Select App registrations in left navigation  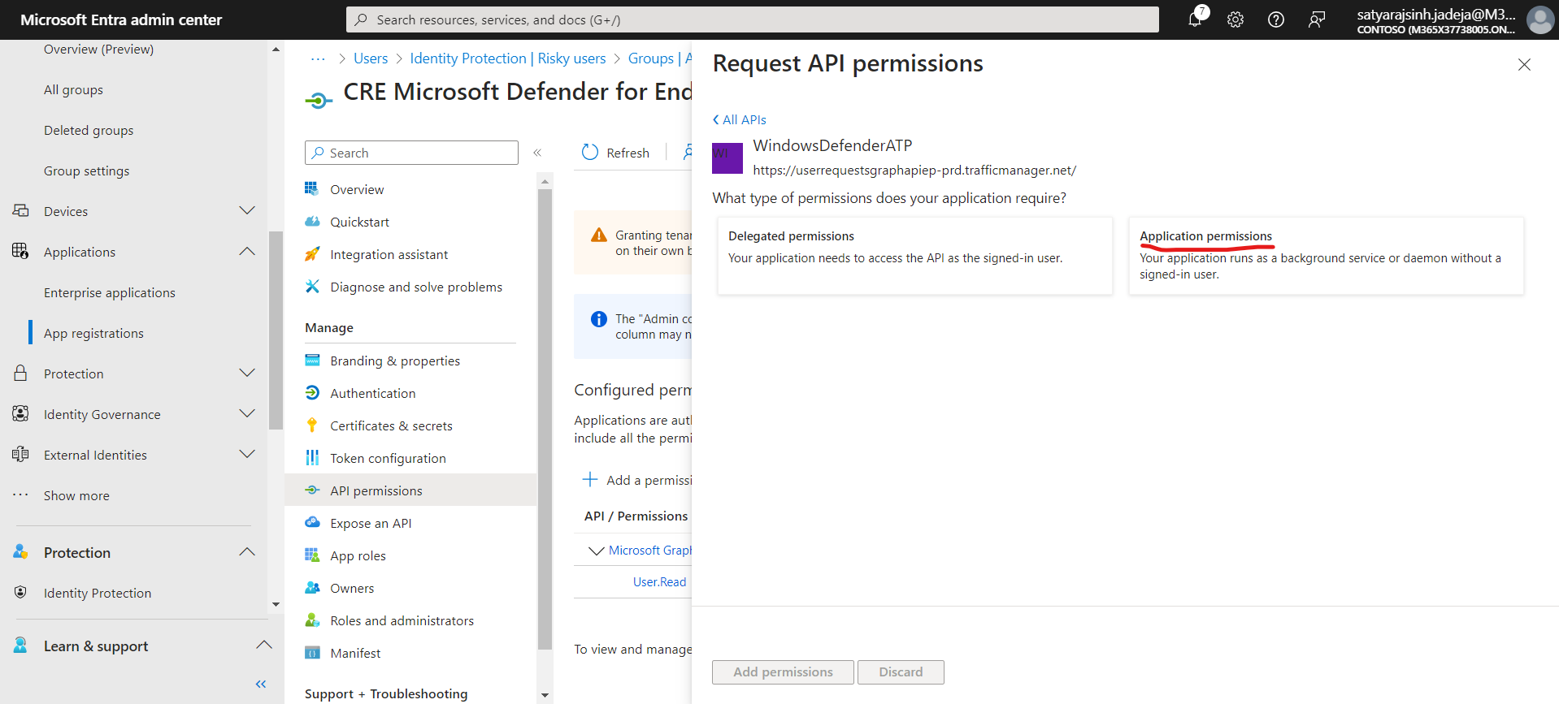(93, 333)
